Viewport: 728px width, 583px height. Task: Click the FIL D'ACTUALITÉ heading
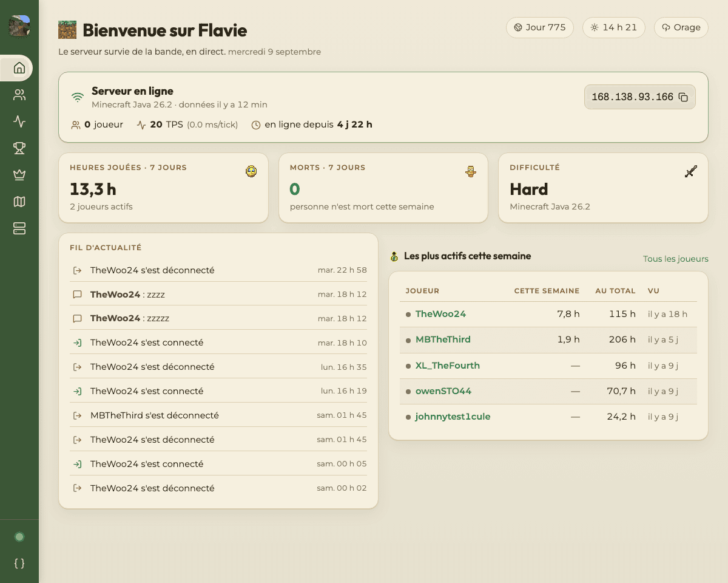pos(106,248)
